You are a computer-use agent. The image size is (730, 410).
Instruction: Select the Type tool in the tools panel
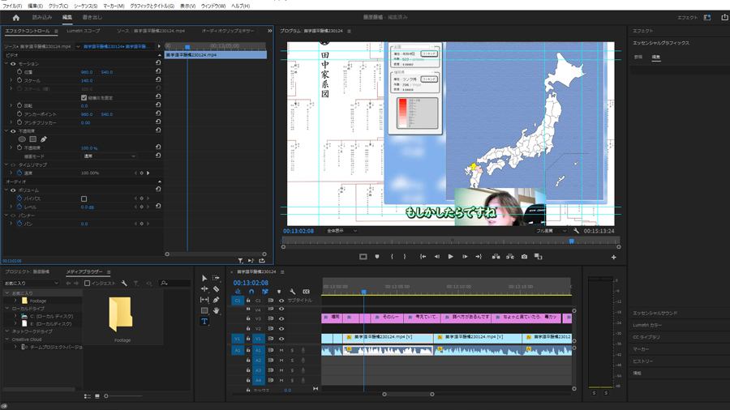point(204,322)
